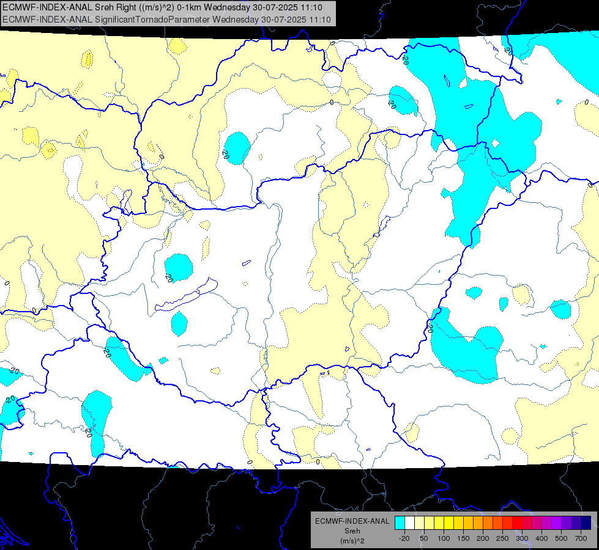The height and width of the screenshot is (550, 599).
Task: Click the 500 legend tick label
Action: 561,538
